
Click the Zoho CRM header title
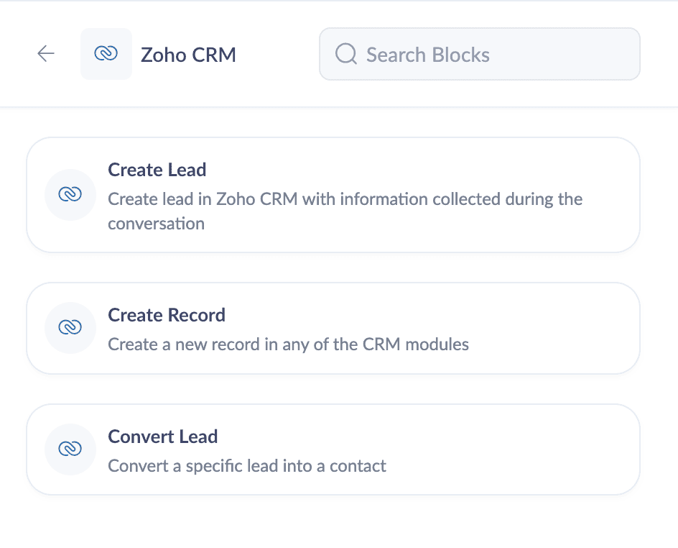pos(188,55)
